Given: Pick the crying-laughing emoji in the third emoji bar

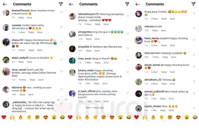Looking at the screenshot, I should pyautogui.click(x=195, y=117).
